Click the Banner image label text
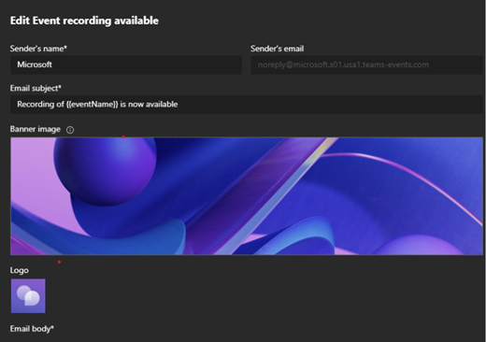486x342 pixels. point(36,129)
